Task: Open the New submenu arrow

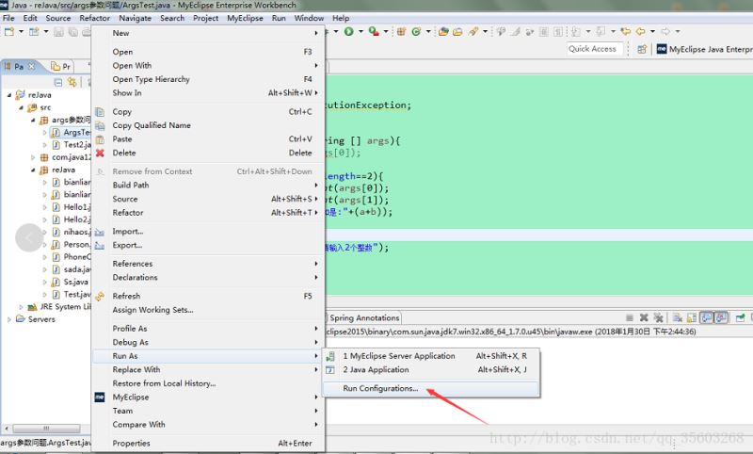Action: (x=316, y=33)
